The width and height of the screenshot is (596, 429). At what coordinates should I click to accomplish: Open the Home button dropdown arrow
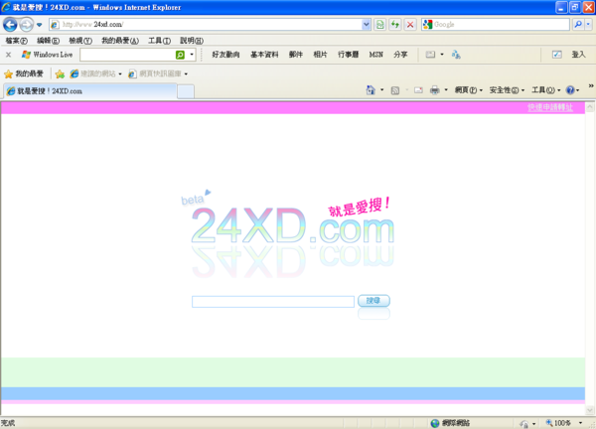(382, 90)
